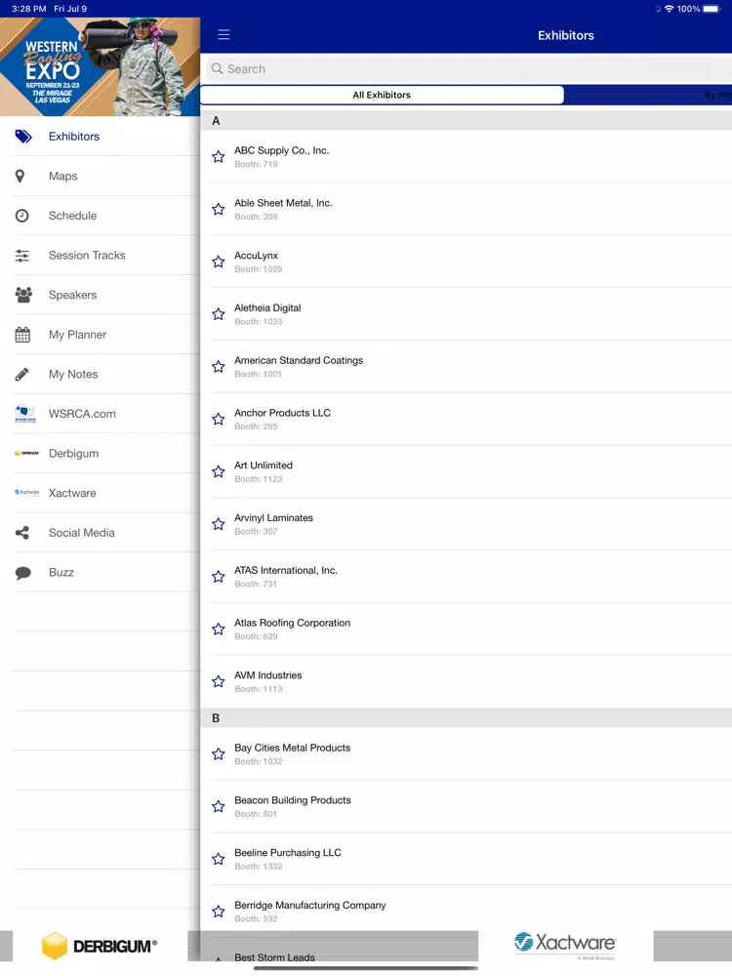Tap the Western Roofing Expo banner
This screenshot has height=976, width=732.
[x=100, y=66]
